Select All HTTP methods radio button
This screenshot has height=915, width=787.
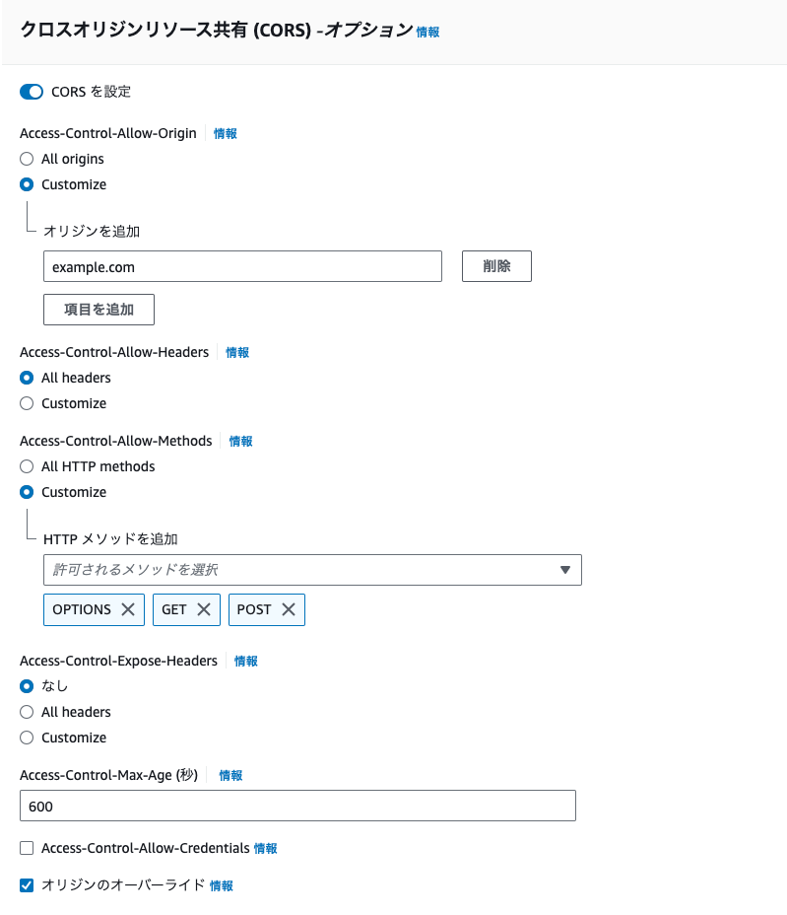(27, 466)
